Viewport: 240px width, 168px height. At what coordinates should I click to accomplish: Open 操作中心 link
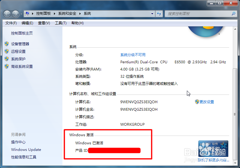click(x=18, y=142)
